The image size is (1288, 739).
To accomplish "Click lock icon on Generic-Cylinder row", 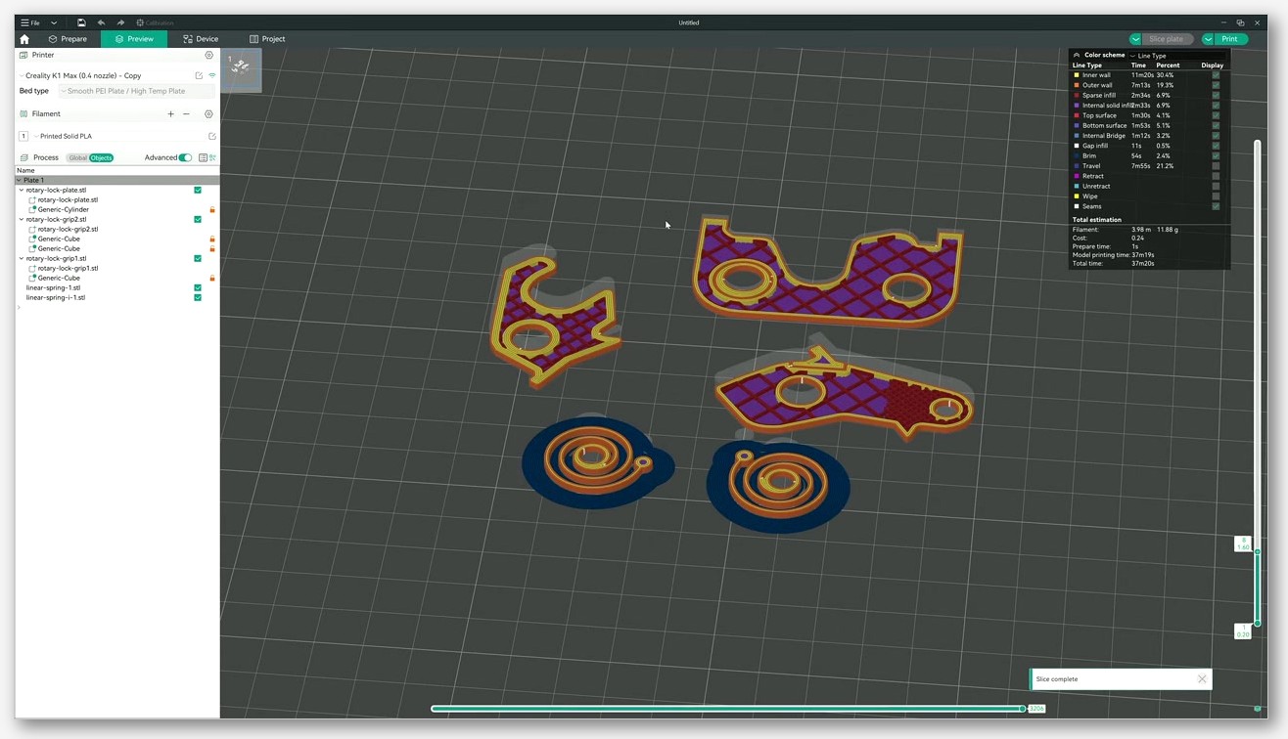I will click(x=212, y=209).
